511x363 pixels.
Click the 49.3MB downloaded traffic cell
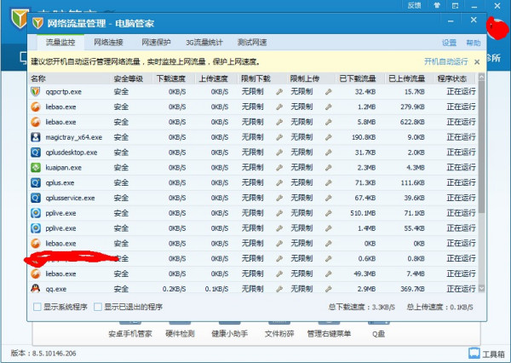365,274
